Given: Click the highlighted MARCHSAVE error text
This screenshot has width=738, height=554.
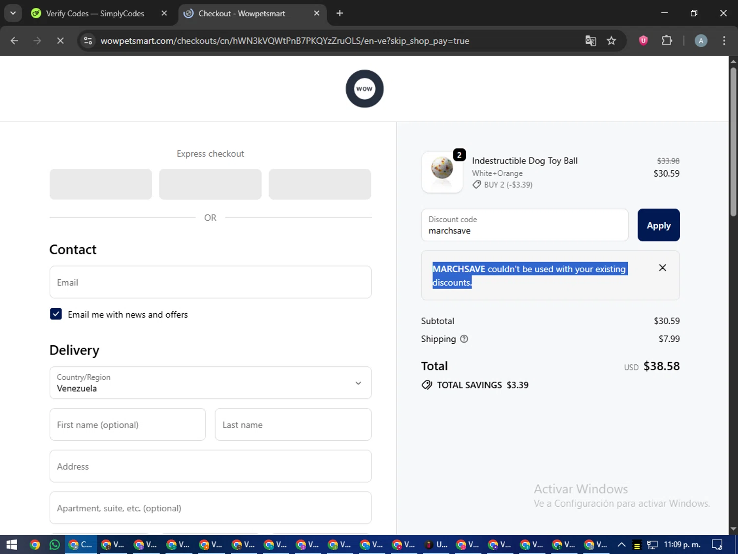Looking at the screenshot, I should (x=529, y=275).
